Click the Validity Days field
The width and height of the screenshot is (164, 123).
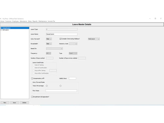point(72,78)
